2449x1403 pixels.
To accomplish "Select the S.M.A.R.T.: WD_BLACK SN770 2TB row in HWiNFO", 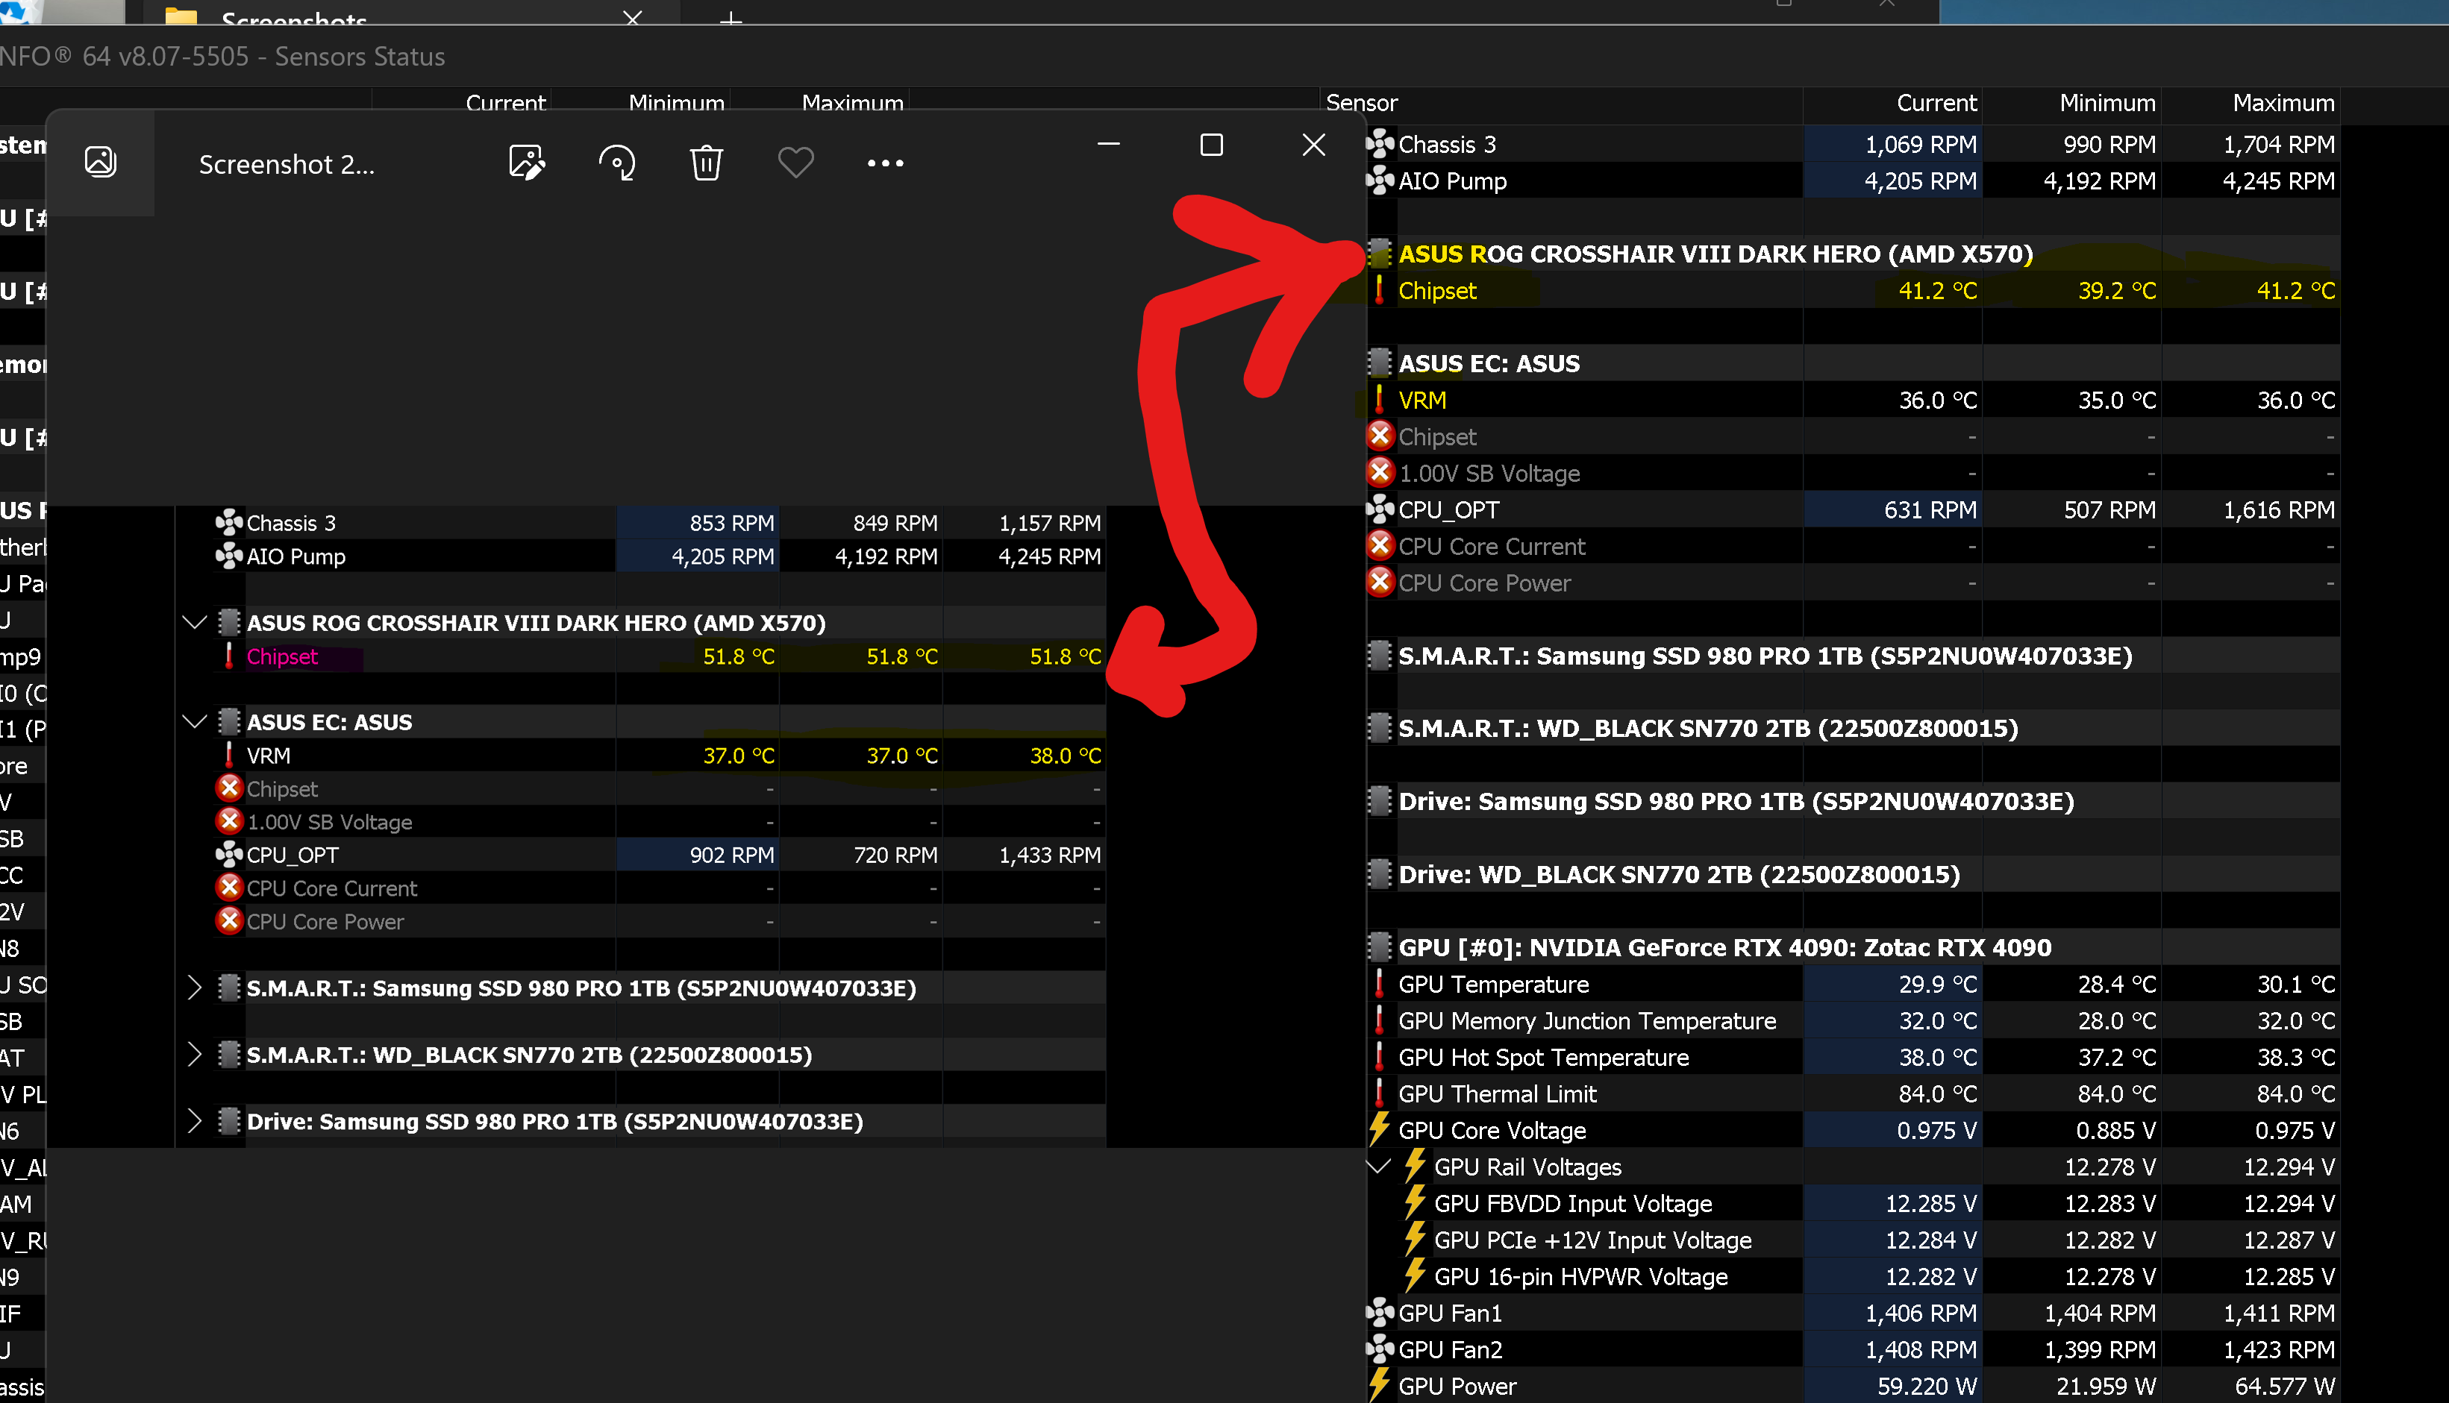I will pos(1852,729).
